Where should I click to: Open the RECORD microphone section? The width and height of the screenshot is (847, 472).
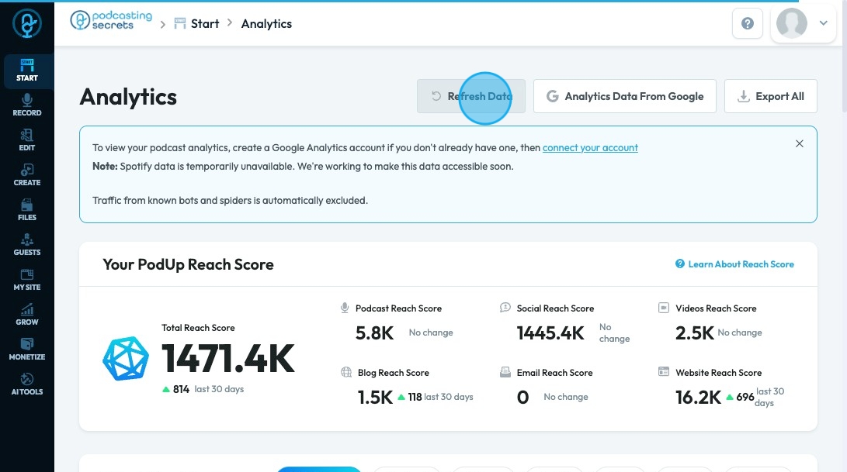coord(27,105)
